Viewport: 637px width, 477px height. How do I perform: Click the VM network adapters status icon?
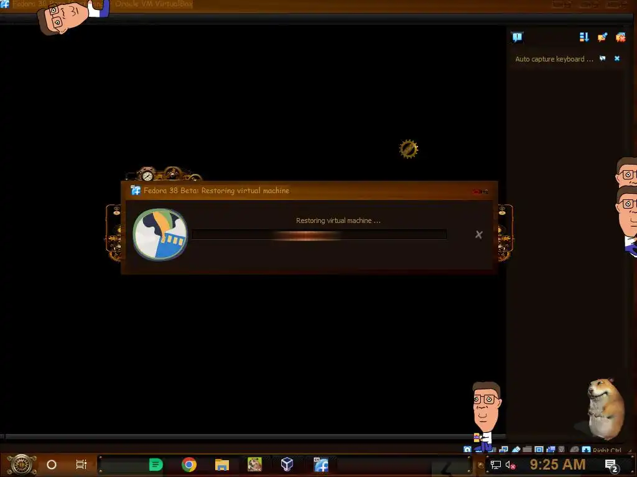click(504, 450)
